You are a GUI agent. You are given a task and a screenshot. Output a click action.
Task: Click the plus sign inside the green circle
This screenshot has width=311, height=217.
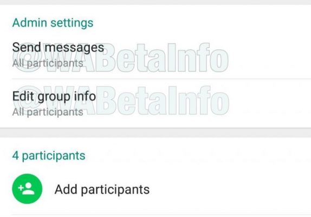[x=21, y=188]
